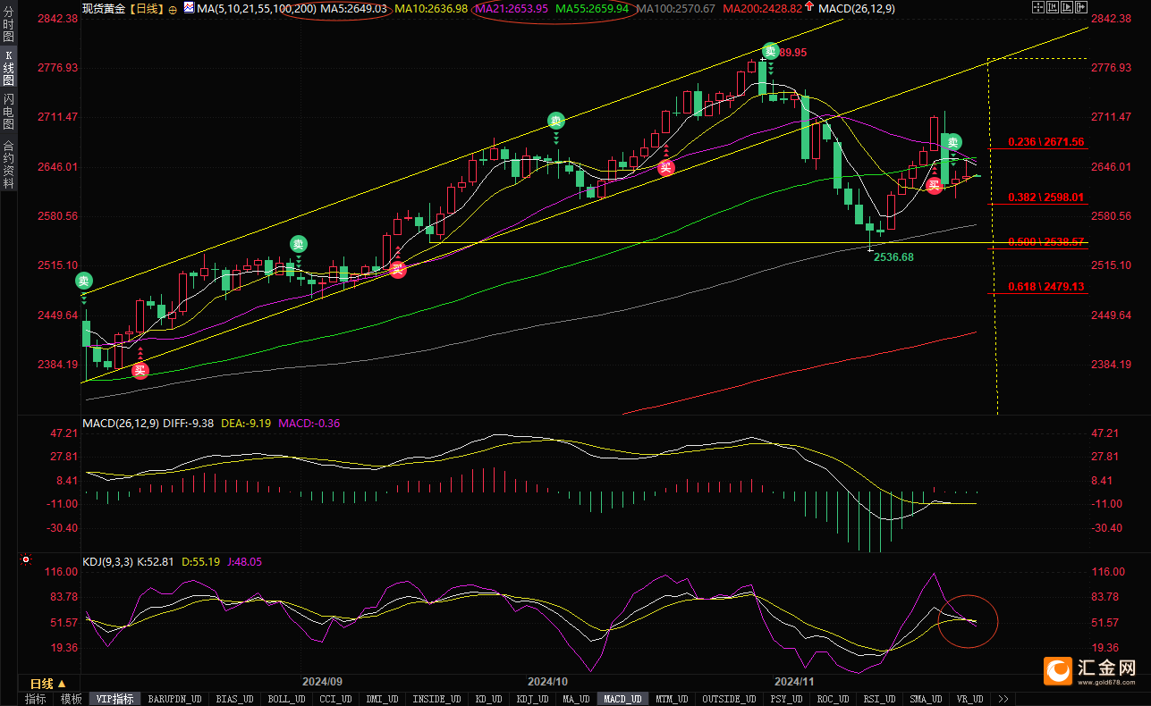
Task: Click the small icon above the KDJ label
Action: tap(25, 560)
